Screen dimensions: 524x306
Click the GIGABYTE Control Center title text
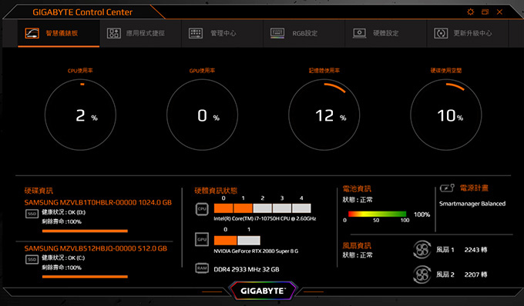82,12
